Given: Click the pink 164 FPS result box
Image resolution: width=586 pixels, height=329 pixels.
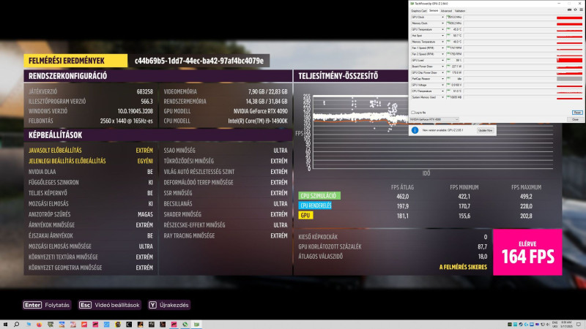Looking at the screenshot, I should (527, 252).
